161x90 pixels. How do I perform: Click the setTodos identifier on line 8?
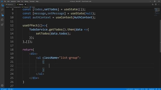tap(51, 9)
